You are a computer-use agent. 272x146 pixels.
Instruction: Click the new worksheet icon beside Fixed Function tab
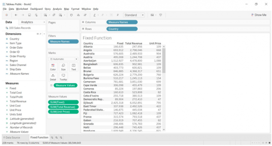tap(52, 137)
